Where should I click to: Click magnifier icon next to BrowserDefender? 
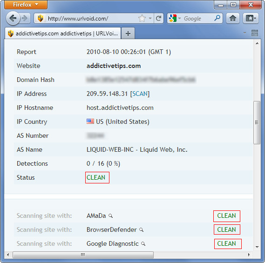click(x=141, y=230)
